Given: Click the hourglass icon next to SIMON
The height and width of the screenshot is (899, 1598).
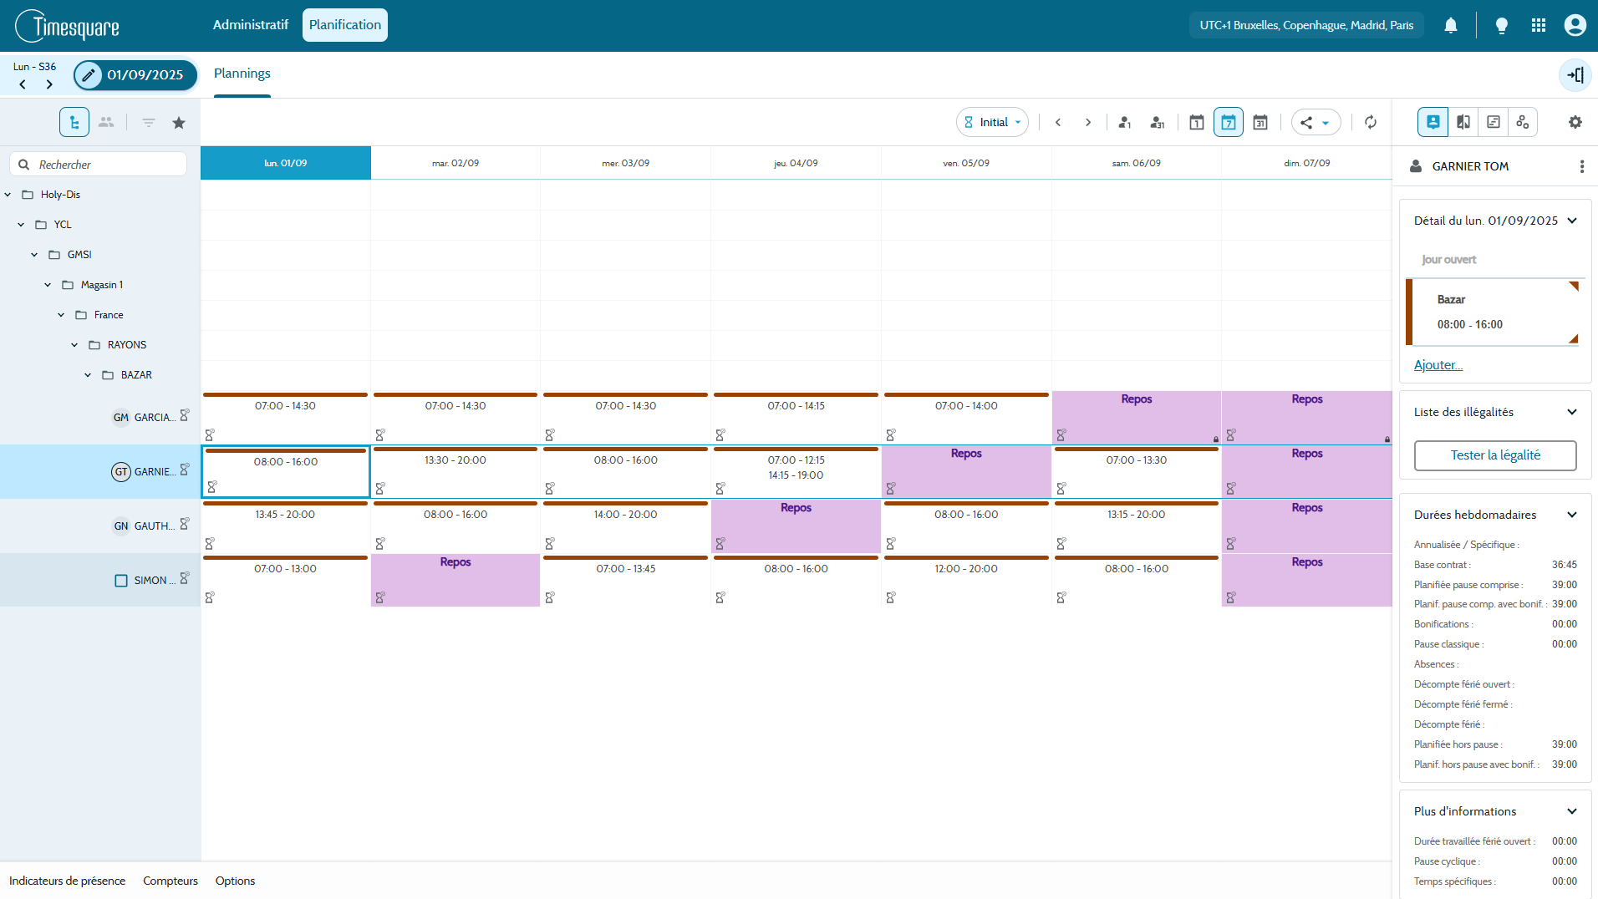Looking at the screenshot, I should 185,577.
